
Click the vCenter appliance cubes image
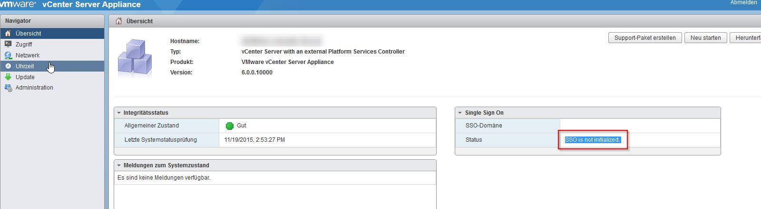click(x=135, y=58)
